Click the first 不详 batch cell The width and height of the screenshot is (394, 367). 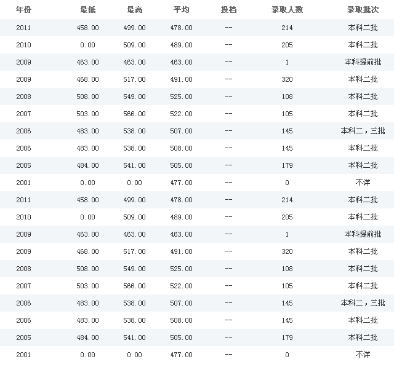coord(363,183)
